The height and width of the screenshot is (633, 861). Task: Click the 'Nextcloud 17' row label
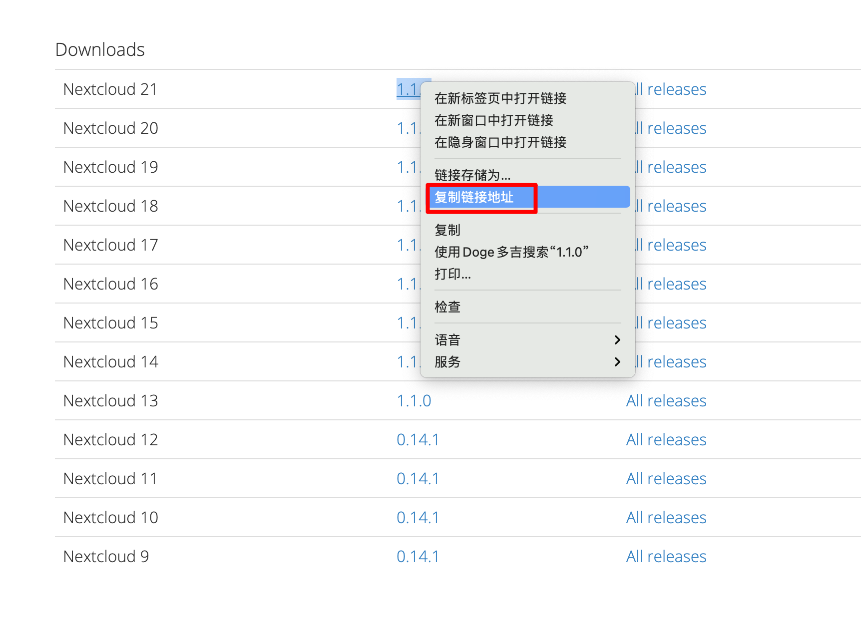point(111,245)
